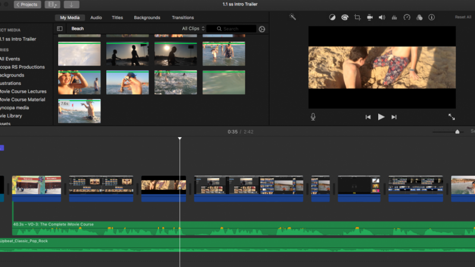Select the green underwater clip
The width and height of the screenshot is (475, 267).
coord(224,82)
